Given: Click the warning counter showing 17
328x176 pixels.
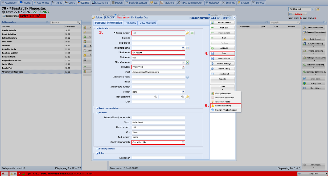Looking at the screenshot, I should 13,174.
